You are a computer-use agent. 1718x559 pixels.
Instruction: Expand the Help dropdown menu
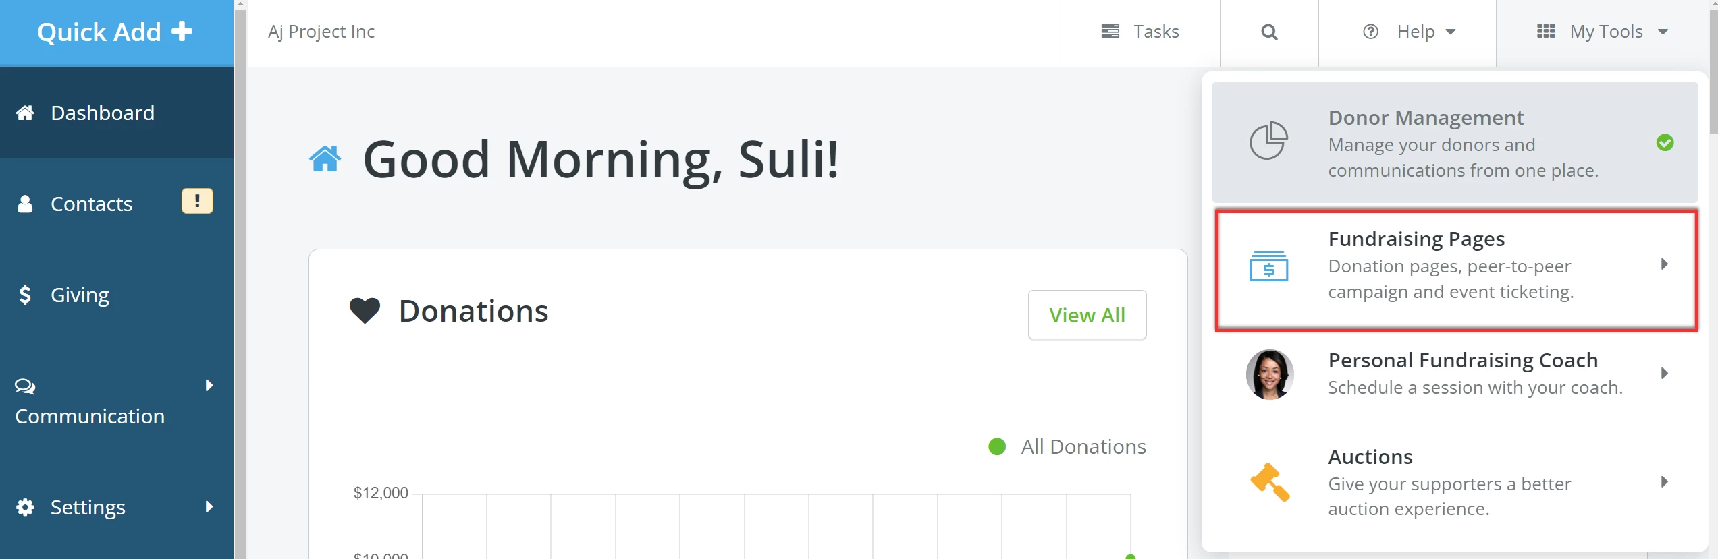(x=1409, y=31)
